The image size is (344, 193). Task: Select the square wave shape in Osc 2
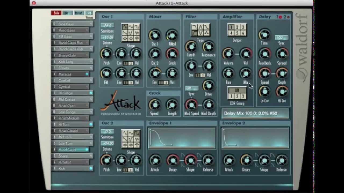[x=137, y=133]
